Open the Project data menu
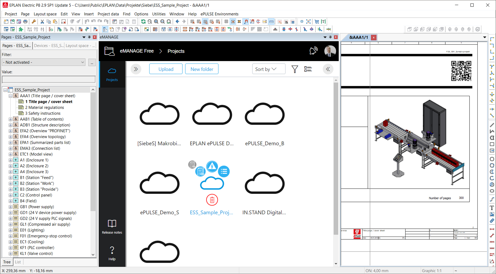The height and width of the screenshot is (274, 496). (x=108, y=14)
